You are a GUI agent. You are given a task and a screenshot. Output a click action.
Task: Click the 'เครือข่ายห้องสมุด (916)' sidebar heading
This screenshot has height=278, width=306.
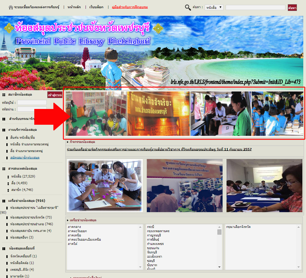[27, 201]
